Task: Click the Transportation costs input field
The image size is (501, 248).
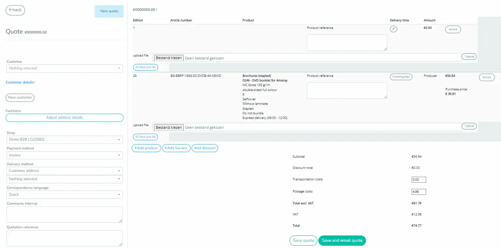Action: click(x=419, y=180)
